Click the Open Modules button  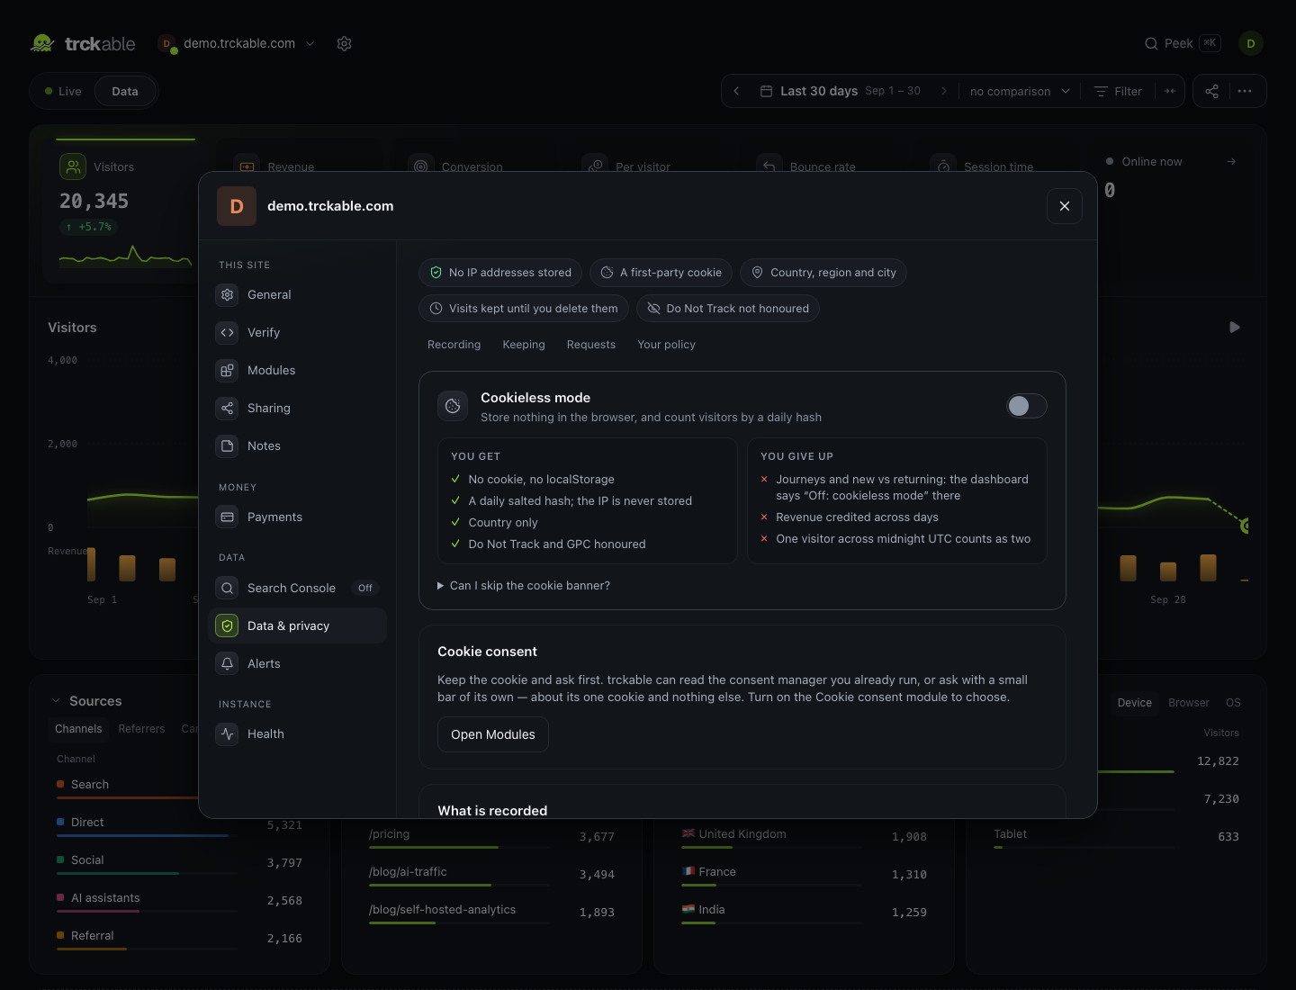[493, 734]
